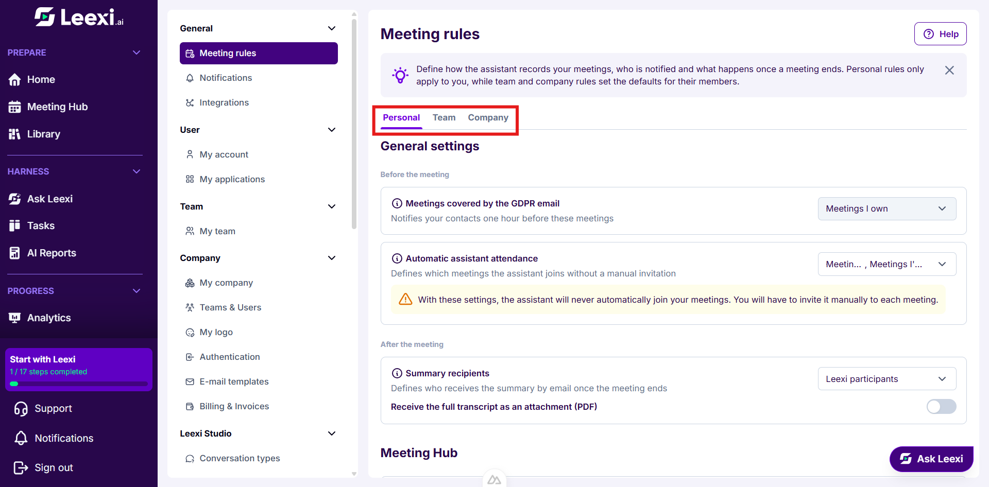Click the Support headset icon
Image resolution: width=989 pixels, height=487 pixels.
21,409
